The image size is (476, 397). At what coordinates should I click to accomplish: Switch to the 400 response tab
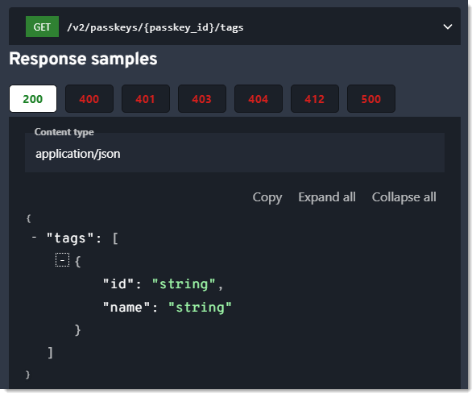click(x=89, y=99)
